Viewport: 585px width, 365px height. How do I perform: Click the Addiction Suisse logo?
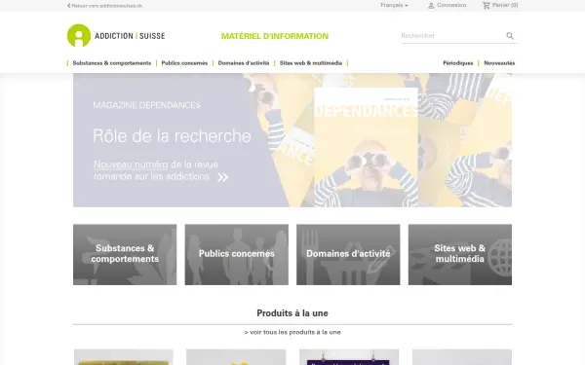click(x=116, y=36)
